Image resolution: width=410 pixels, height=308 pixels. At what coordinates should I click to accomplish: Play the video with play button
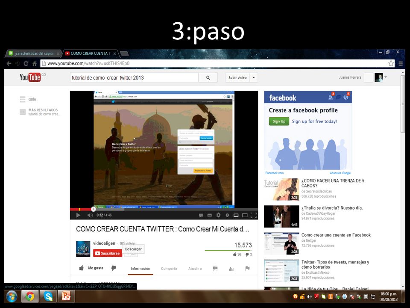(x=78, y=215)
